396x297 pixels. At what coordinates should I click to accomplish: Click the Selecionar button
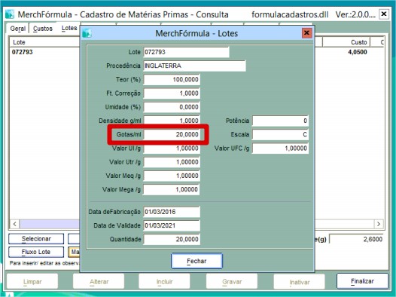click(36, 239)
